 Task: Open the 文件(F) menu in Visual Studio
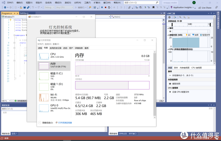(x=10, y=3)
